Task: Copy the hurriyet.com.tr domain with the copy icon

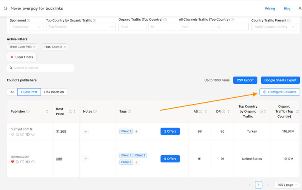Action: pos(17,135)
